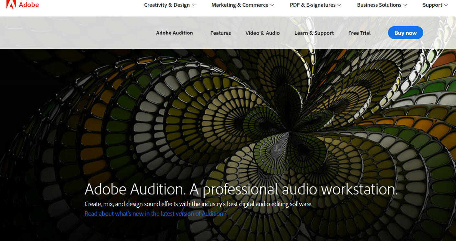Screen dimensions: 456x241
Task: Click the chevron beside Business Solutions
Action: tap(405, 5)
